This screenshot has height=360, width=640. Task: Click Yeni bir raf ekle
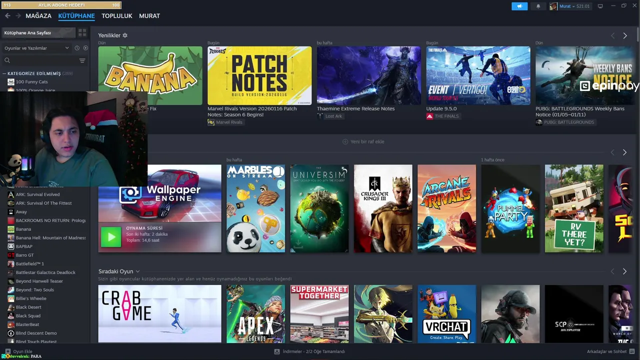click(363, 141)
